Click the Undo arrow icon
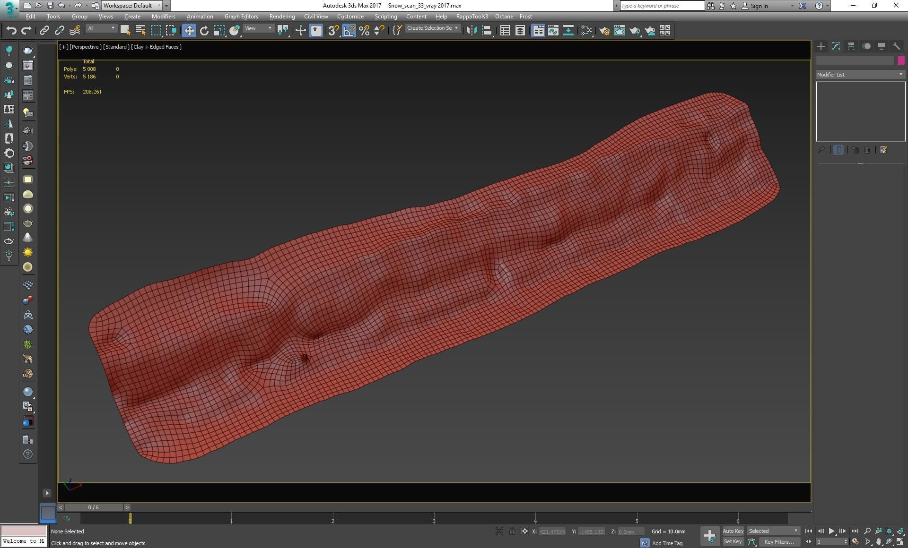Screen dimensions: 908x548 11,31
